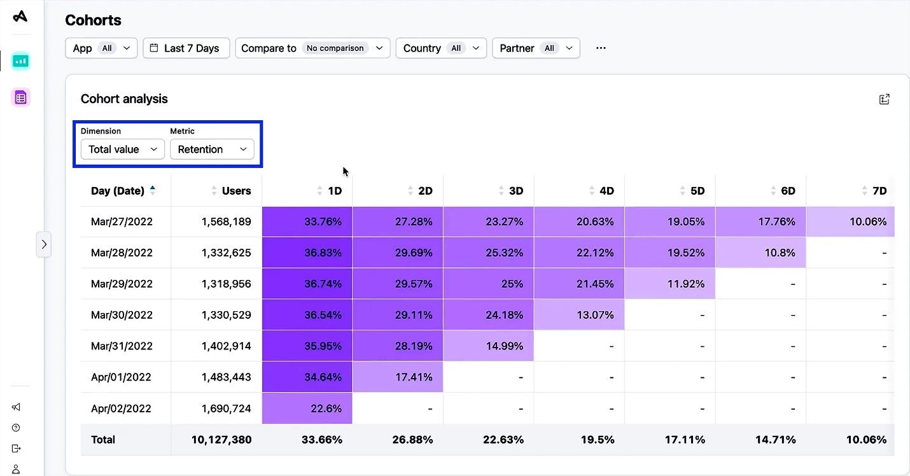Open the announcements megaphone icon
The width and height of the screenshot is (910, 476).
point(17,407)
